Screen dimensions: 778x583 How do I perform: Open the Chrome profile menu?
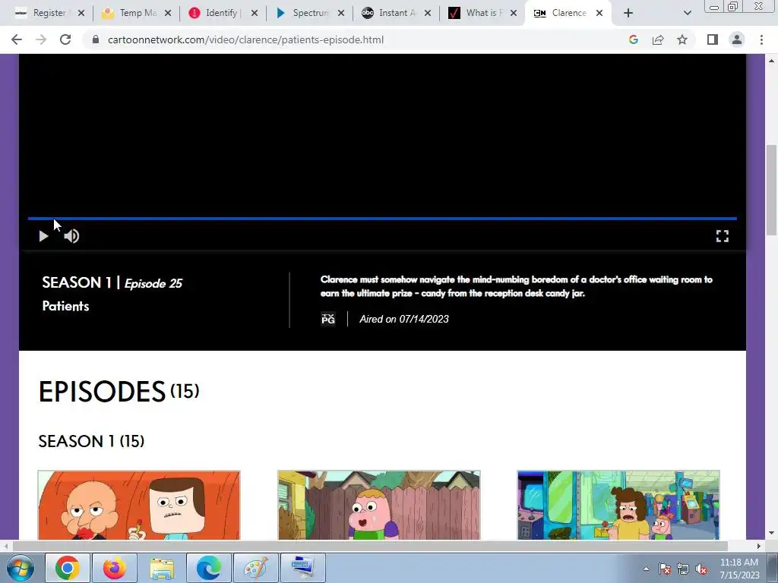coord(737,39)
